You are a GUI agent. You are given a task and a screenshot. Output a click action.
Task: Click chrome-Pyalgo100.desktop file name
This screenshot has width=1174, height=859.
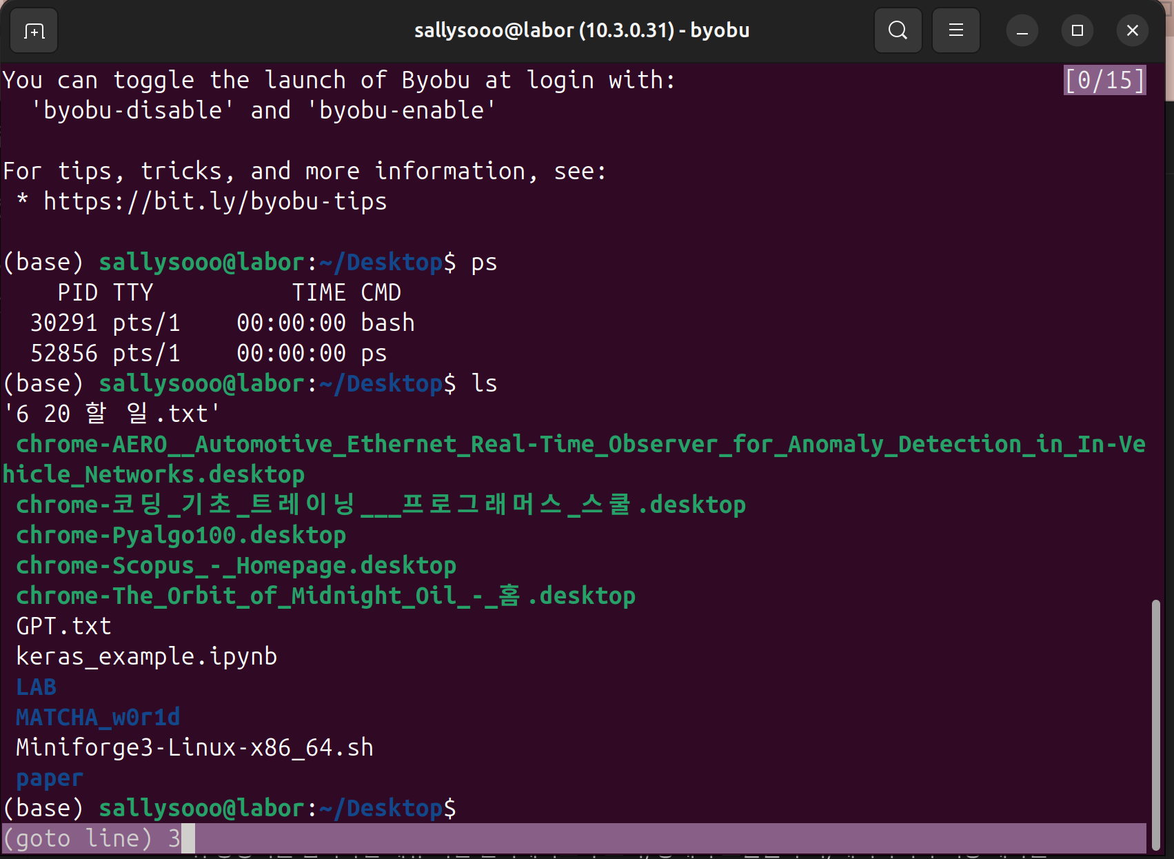coord(181,535)
